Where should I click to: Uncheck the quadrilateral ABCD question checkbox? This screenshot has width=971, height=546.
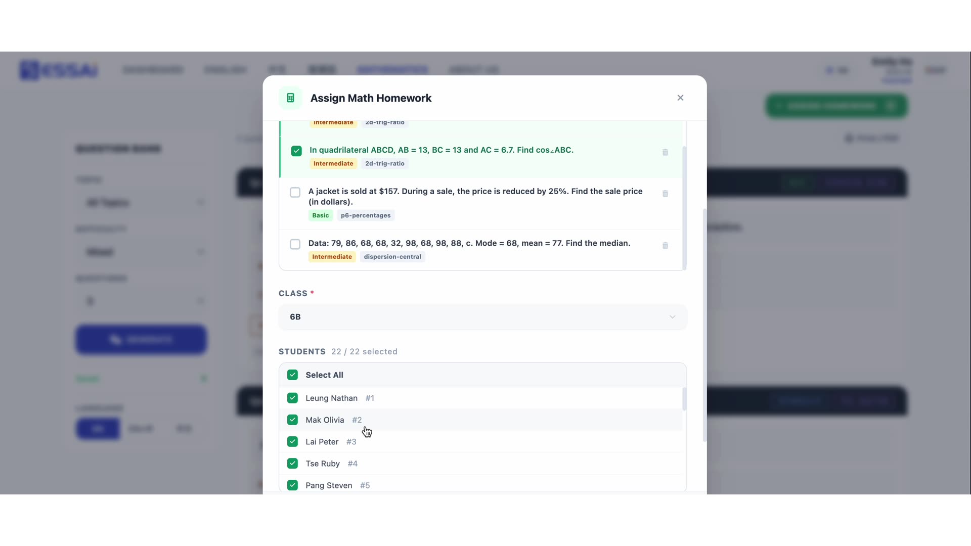(296, 151)
